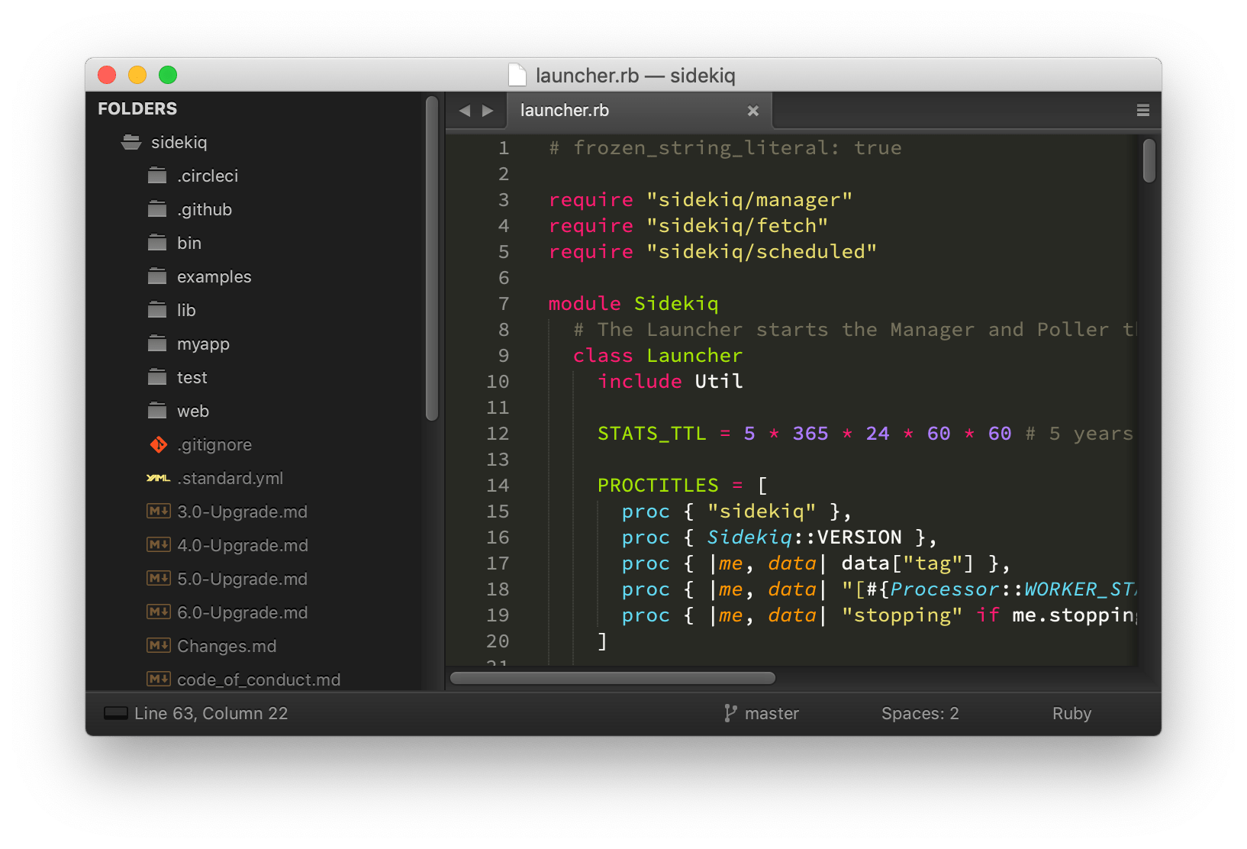Click "include Util" on line 10
Image resolution: width=1247 pixels, height=849 pixels.
(670, 381)
